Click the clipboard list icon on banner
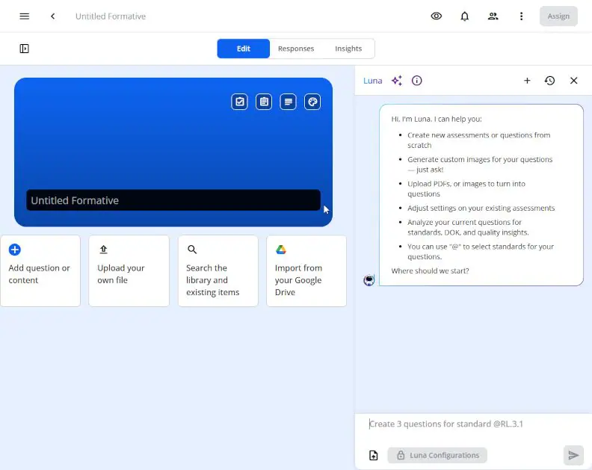Image resolution: width=592 pixels, height=470 pixels. coord(264,102)
